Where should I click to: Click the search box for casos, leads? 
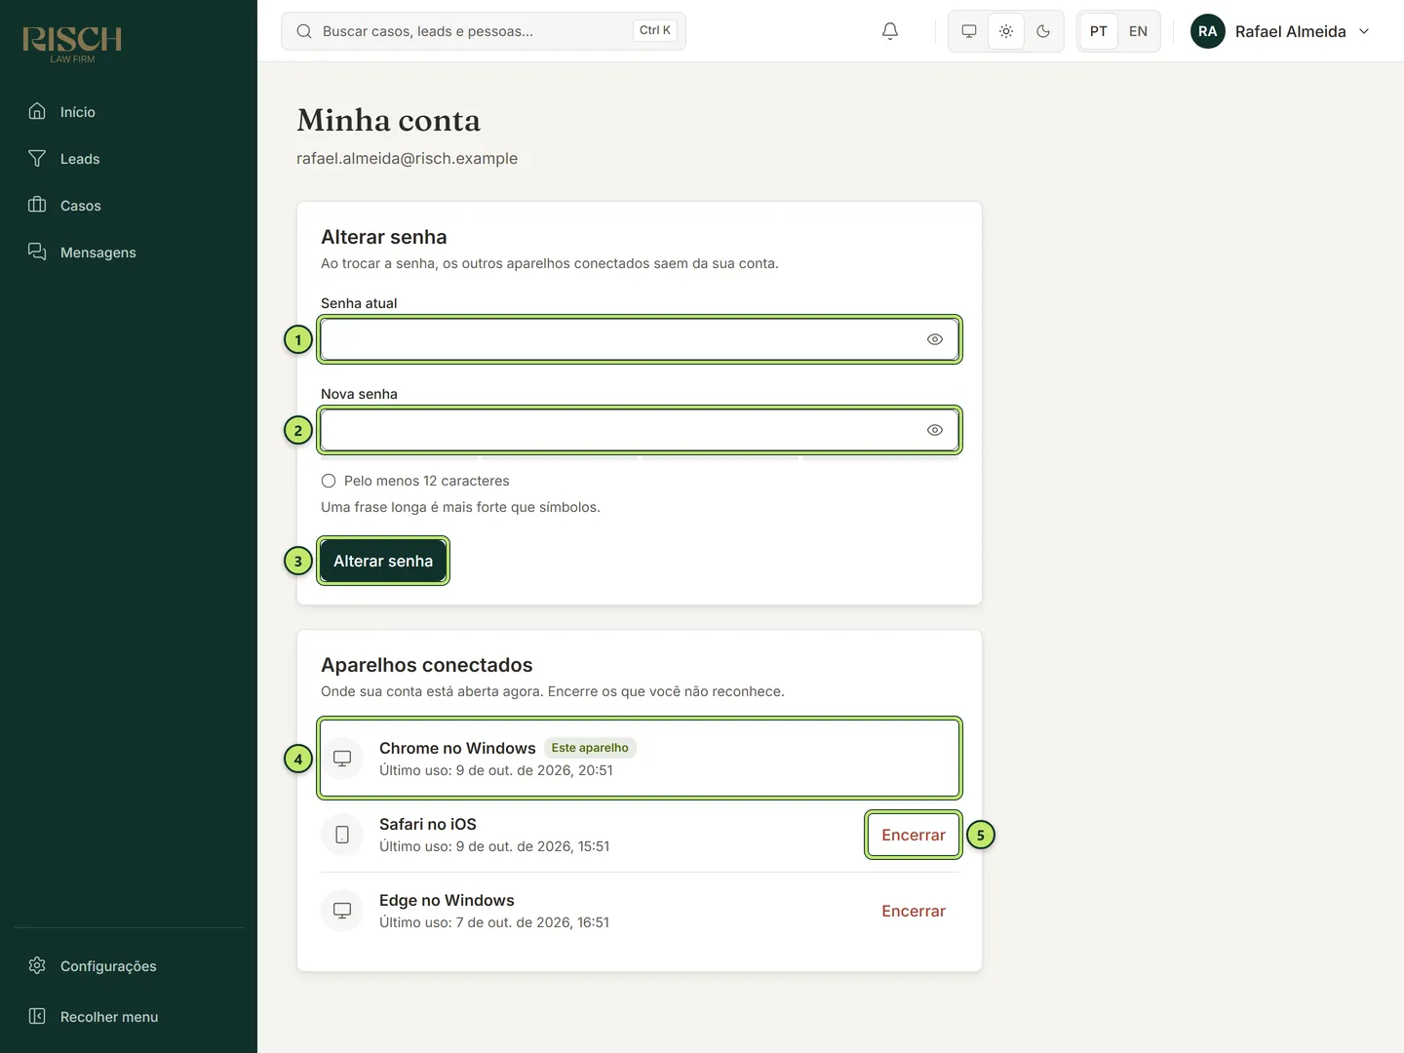(484, 31)
